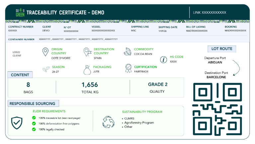Click the JUTE packaging value

coord(96,72)
